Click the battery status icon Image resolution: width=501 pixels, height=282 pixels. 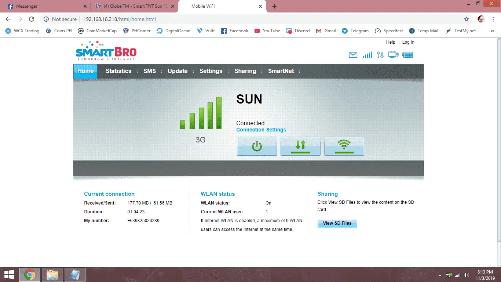(x=408, y=55)
